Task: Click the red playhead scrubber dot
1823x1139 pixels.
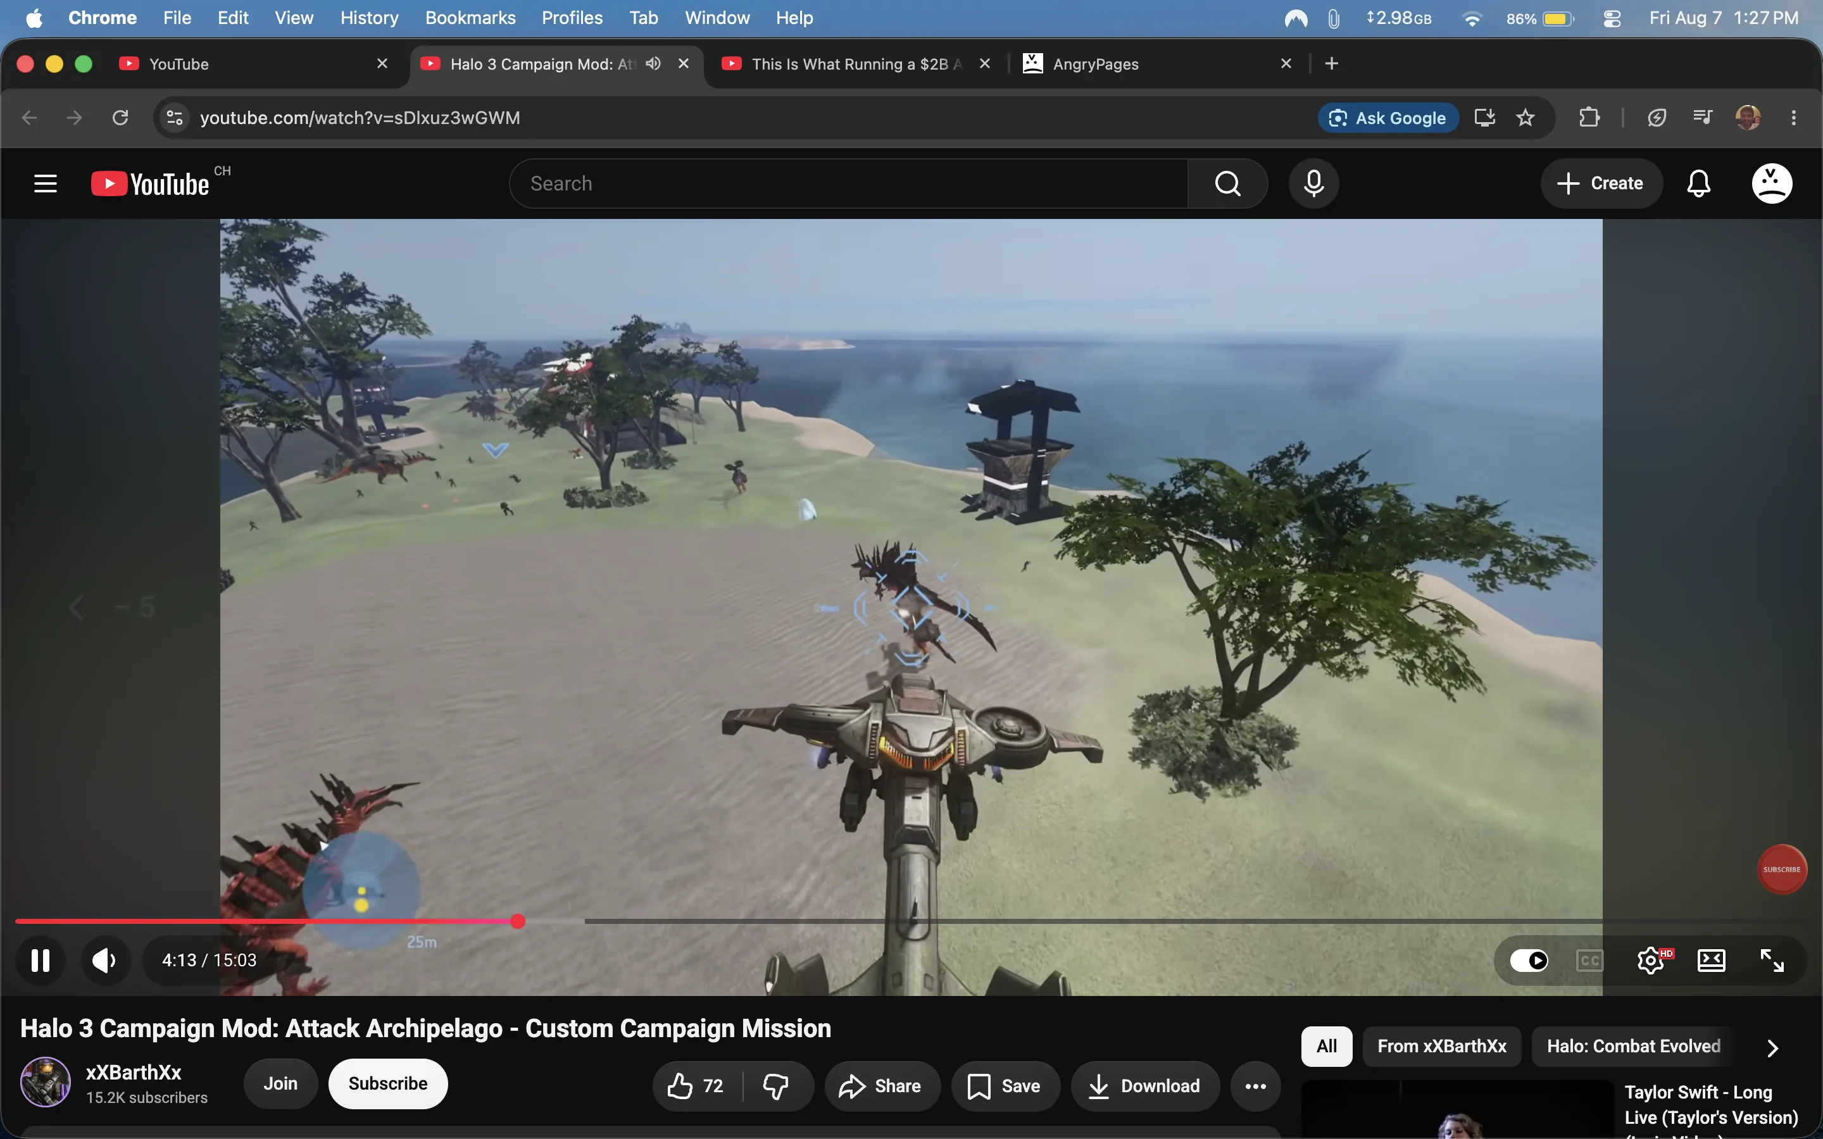Action: (x=518, y=921)
